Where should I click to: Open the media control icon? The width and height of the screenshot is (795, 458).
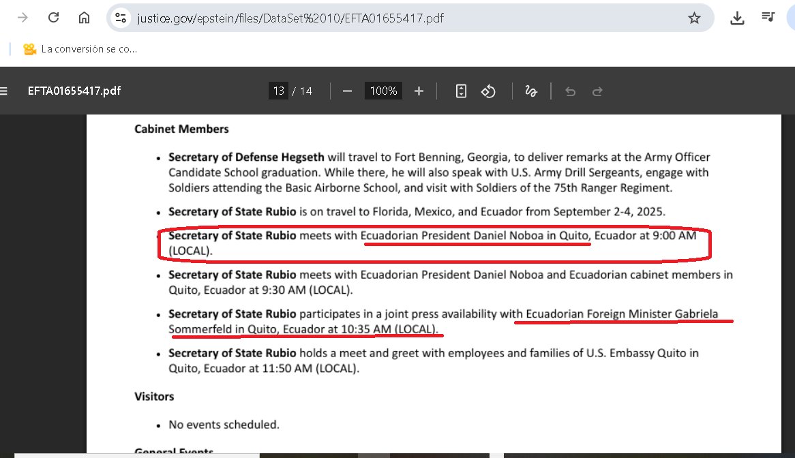click(768, 18)
